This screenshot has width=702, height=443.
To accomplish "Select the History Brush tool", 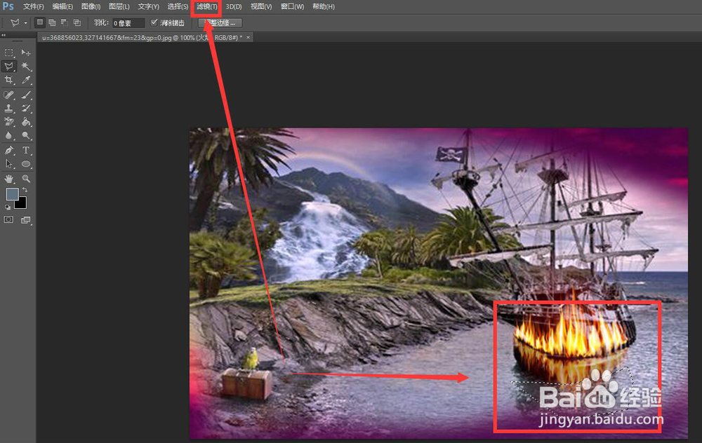I will point(26,108).
